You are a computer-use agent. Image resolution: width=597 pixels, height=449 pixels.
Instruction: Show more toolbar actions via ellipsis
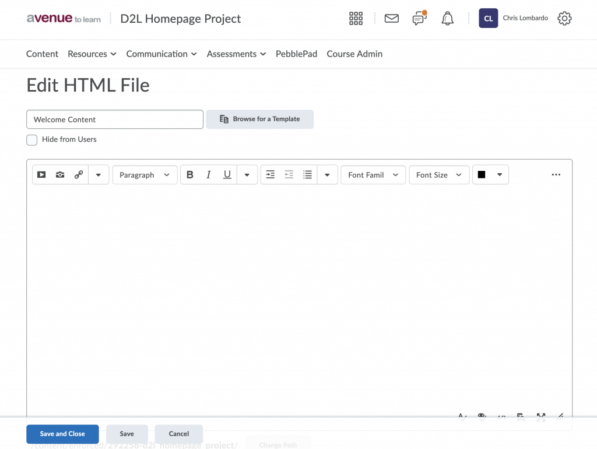pos(556,174)
